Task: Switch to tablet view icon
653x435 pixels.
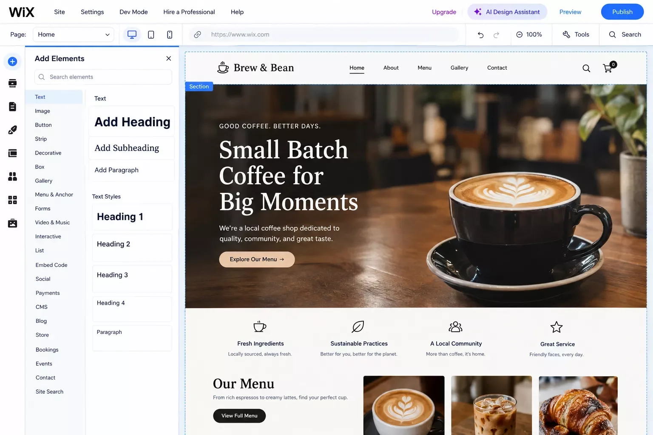Action: coord(151,34)
